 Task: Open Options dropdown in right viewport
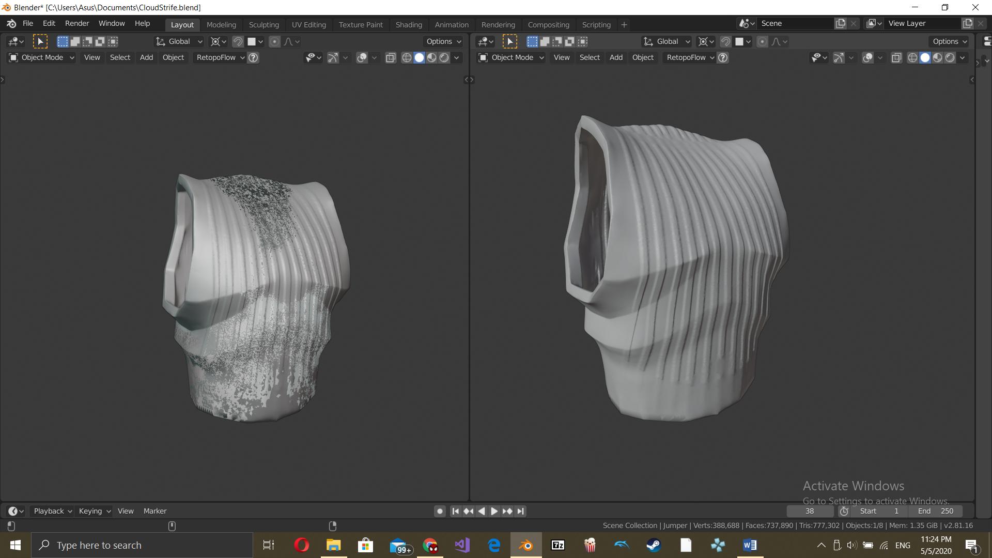coord(950,41)
